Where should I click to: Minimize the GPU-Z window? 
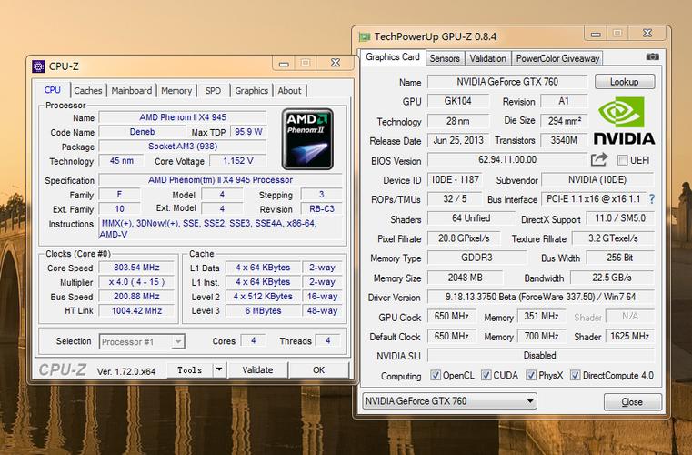point(596,34)
